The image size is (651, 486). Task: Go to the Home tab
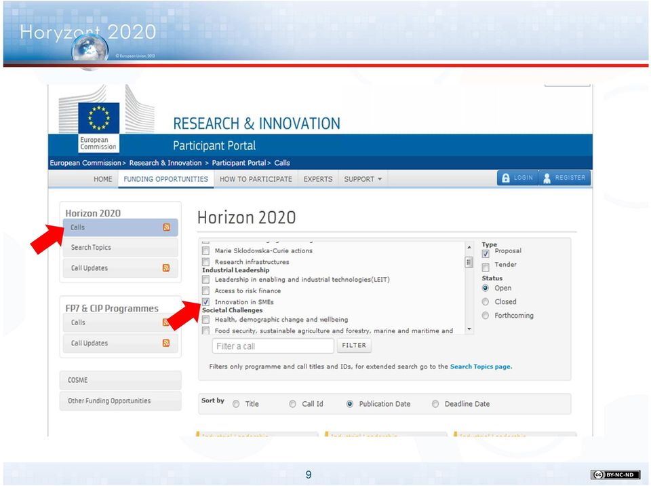(103, 179)
